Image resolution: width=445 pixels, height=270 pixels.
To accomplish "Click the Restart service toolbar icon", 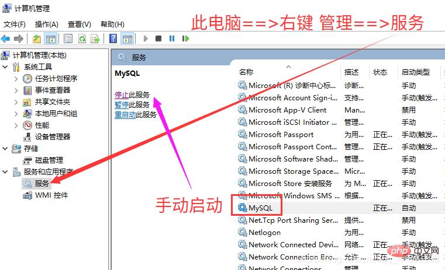I will (185, 38).
